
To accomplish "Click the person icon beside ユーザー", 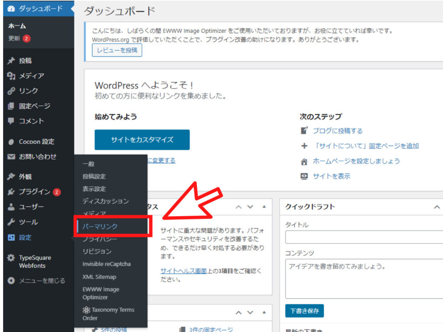I will [x=11, y=207].
